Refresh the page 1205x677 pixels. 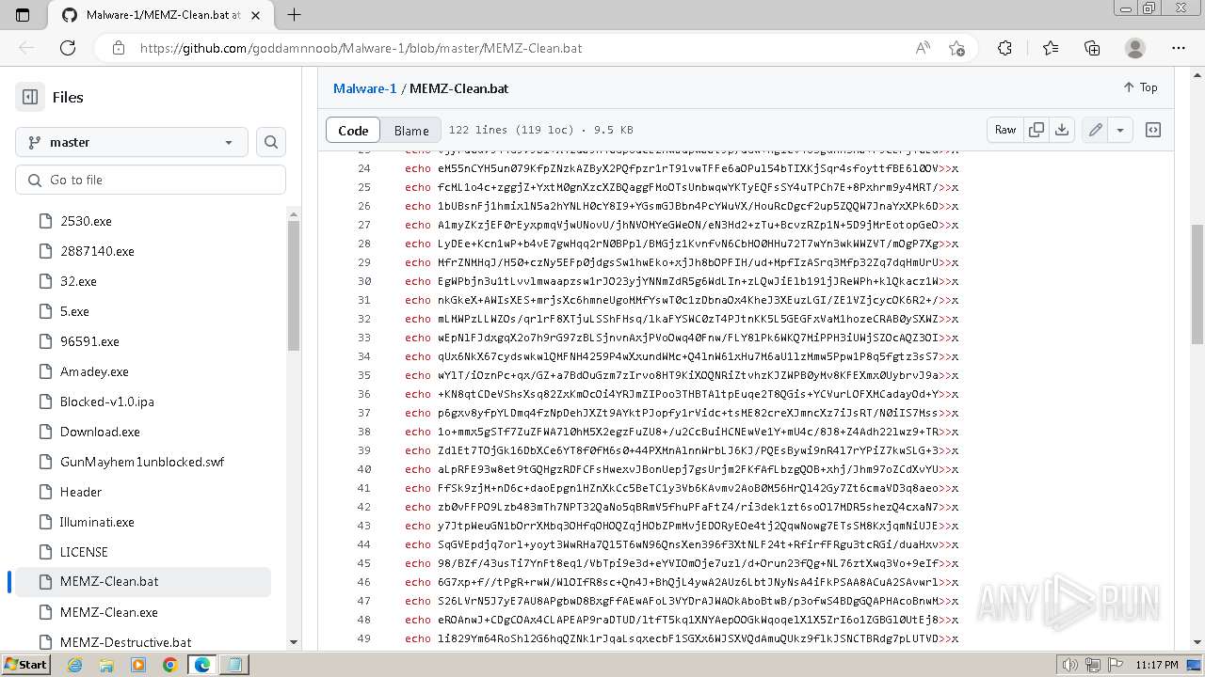pos(68,48)
